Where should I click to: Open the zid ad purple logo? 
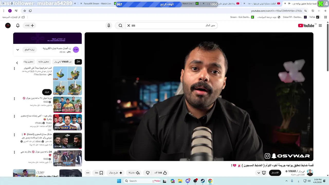click(x=76, y=50)
